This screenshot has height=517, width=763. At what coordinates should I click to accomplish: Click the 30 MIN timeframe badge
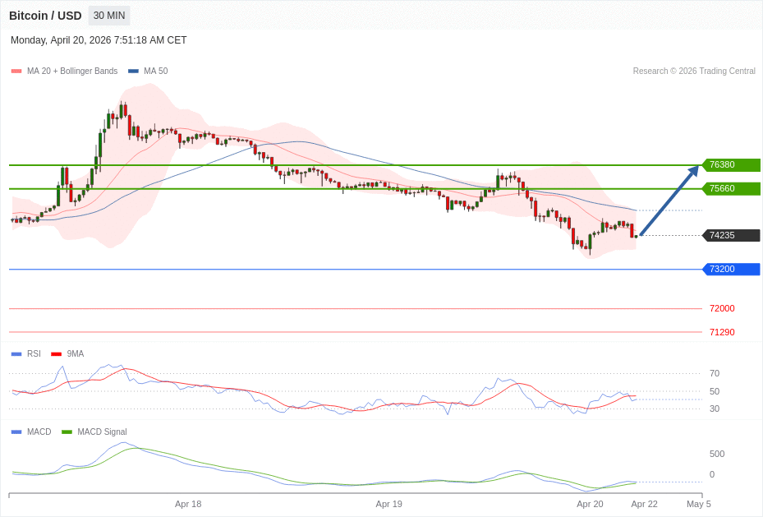coord(108,16)
